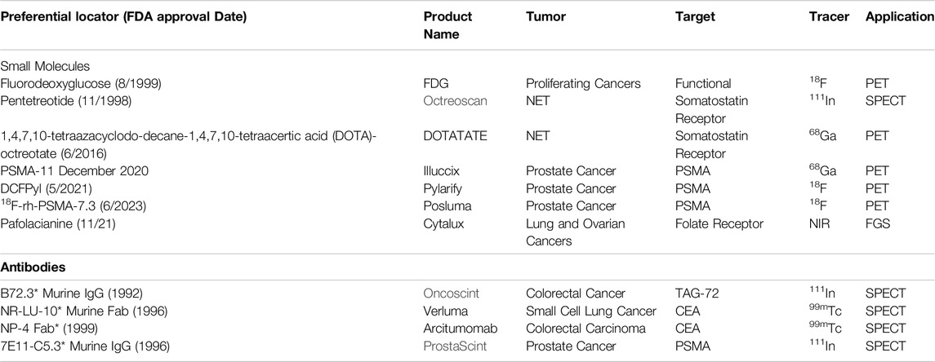Click the ProstaScint product name link
Image resolution: width=935 pixels, height=362 pixels.
point(455,346)
